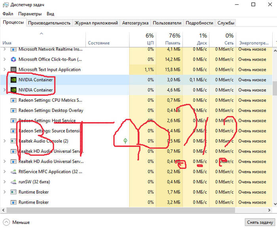Click the 2,6 МБ memory cell
The height and width of the screenshot is (230, 277).
169,121
